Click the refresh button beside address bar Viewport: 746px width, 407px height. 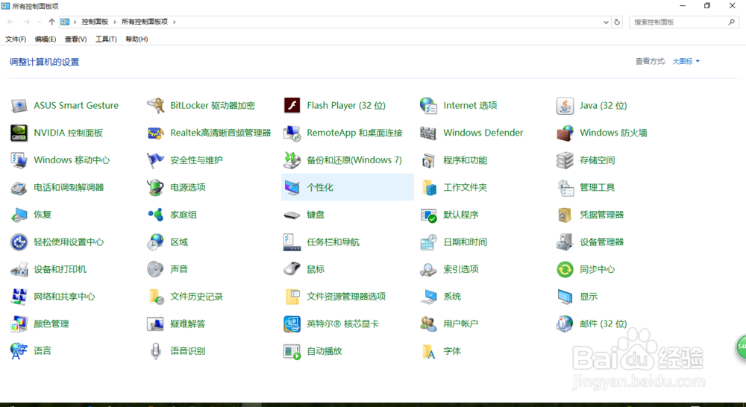pyautogui.click(x=617, y=22)
